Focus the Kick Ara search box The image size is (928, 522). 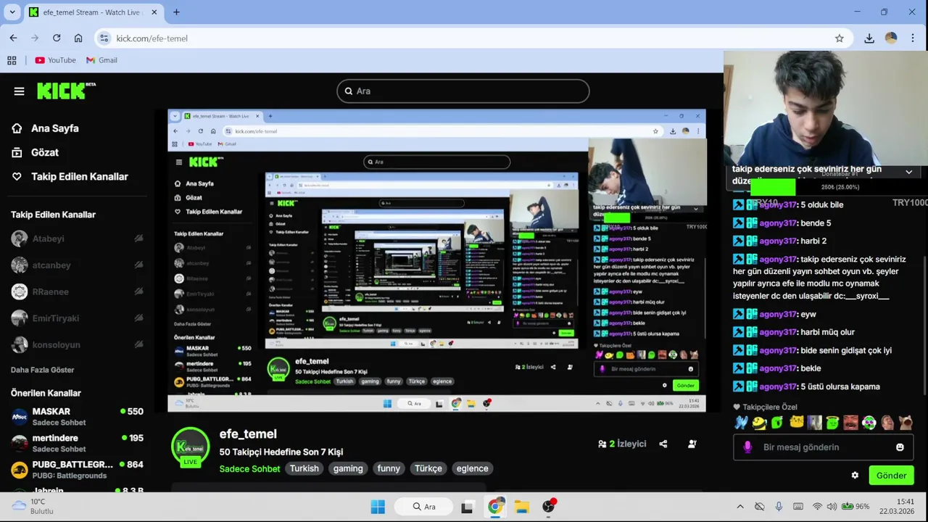pos(463,91)
